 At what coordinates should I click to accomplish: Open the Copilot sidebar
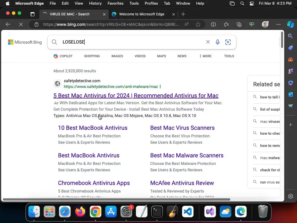[x=290, y=24]
